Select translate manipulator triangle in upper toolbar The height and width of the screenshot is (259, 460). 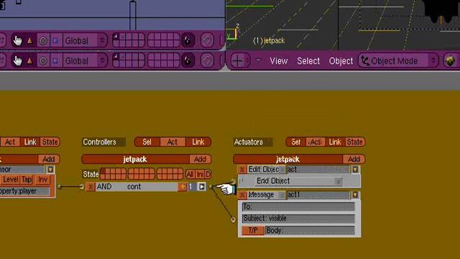(x=30, y=40)
